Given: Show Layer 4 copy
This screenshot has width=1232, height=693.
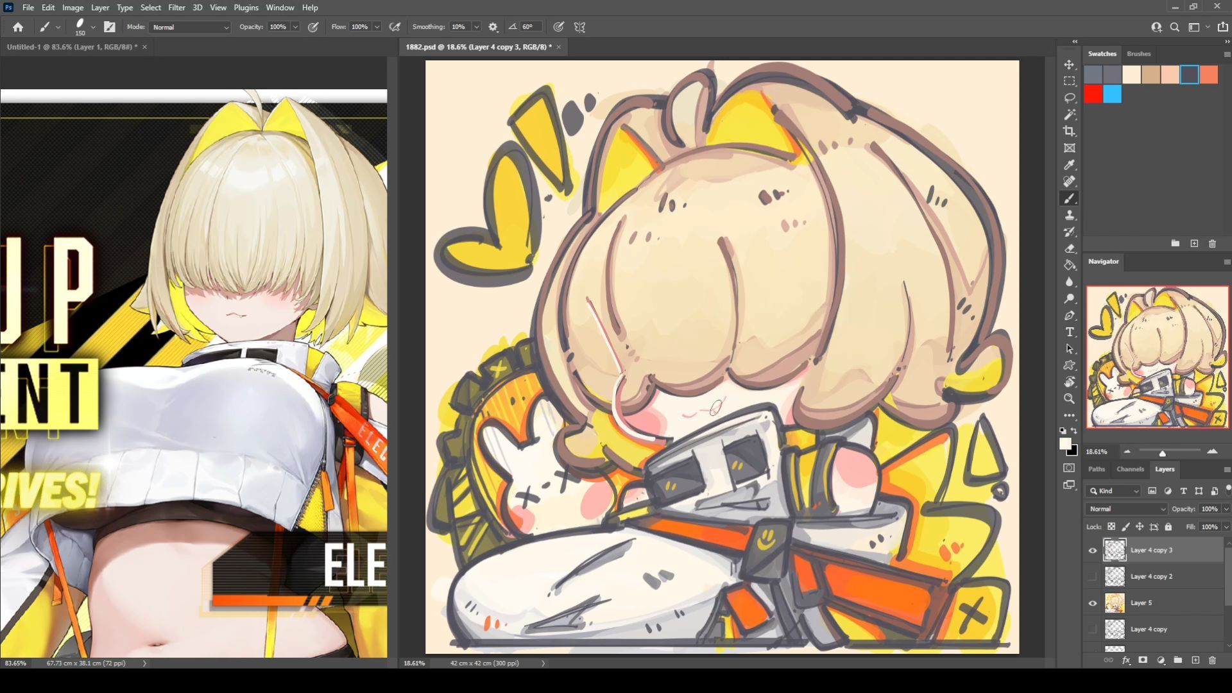Looking at the screenshot, I should (1092, 629).
